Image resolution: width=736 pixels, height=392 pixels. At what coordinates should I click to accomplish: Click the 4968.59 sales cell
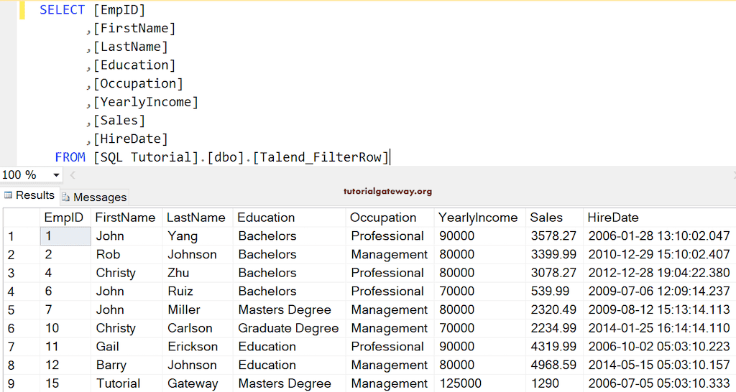tap(554, 365)
